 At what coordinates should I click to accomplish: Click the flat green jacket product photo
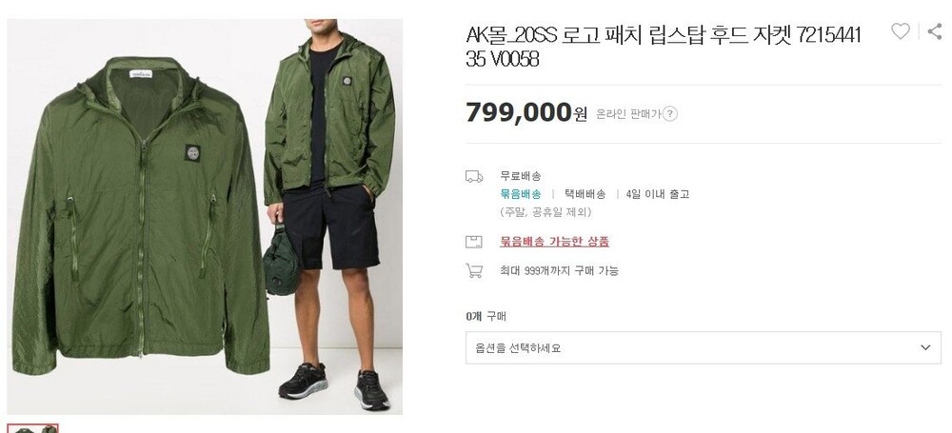[140, 216]
